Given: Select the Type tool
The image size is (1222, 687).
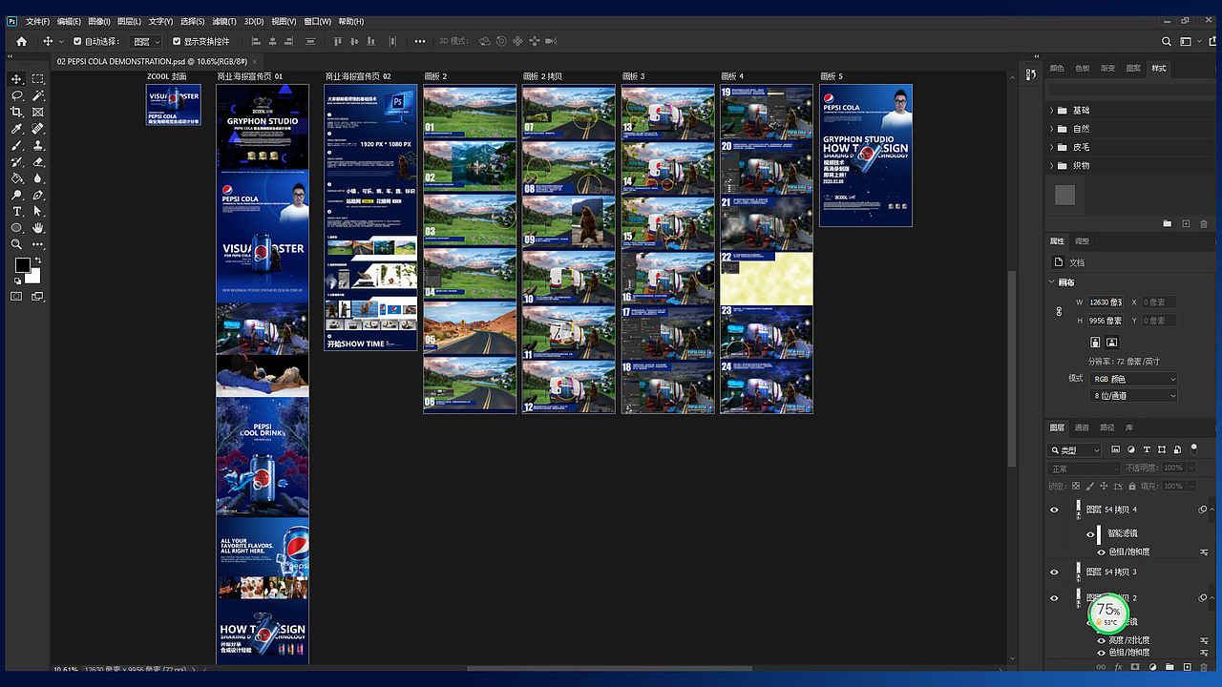Looking at the screenshot, I should tap(17, 211).
